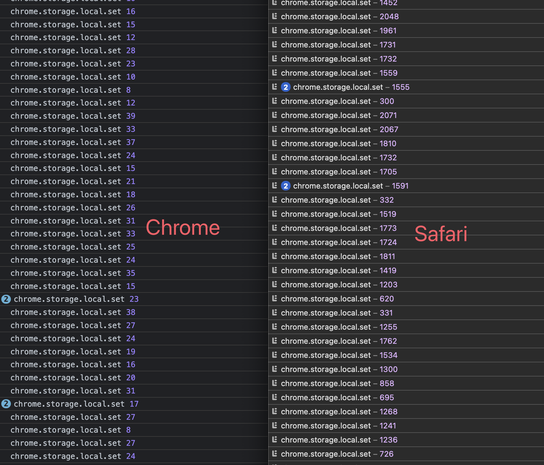Select the Chrome log row showing 28
The image size is (544, 465).
[x=72, y=51]
